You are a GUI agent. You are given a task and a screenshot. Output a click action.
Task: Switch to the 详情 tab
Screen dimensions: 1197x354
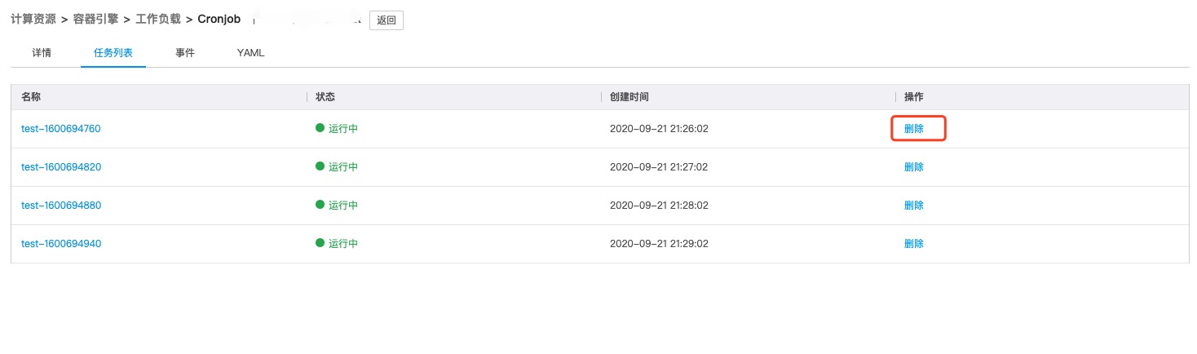(x=42, y=53)
